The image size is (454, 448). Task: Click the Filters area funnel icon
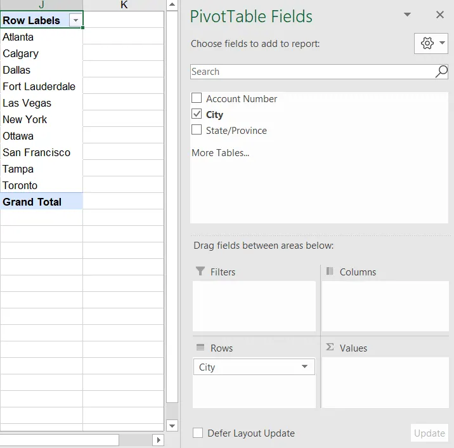200,272
